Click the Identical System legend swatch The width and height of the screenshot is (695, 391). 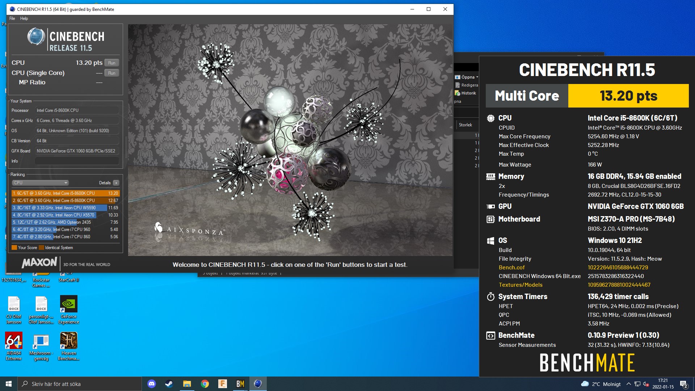click(41, 248)
